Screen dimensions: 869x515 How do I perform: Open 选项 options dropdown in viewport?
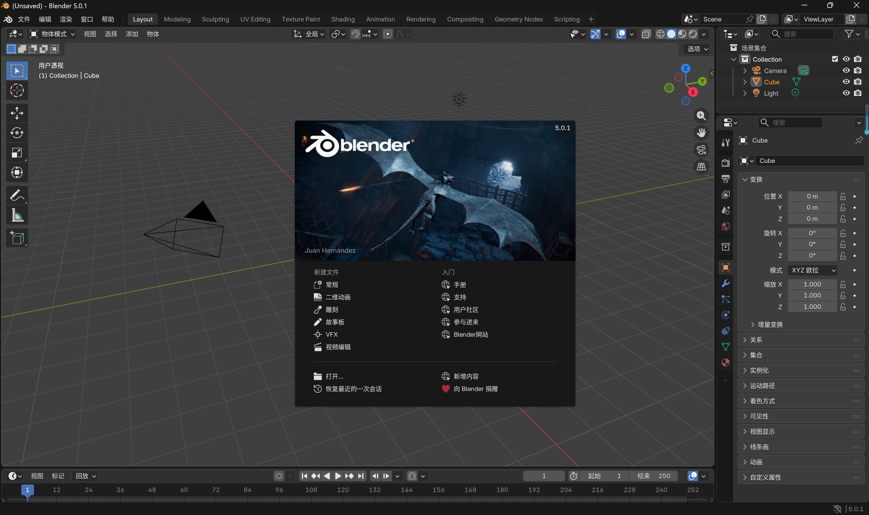[x=697, y=49]
